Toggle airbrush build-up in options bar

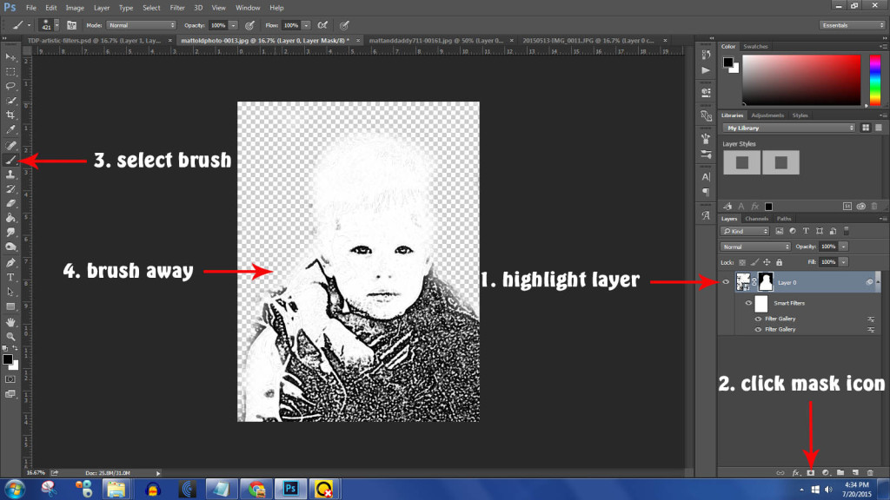point(322,25)
